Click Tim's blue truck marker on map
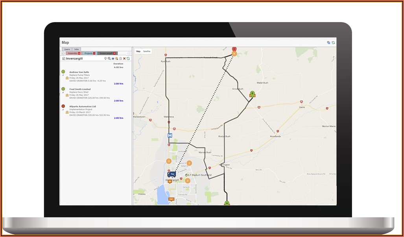Image resolution: width=404 pixels, height=237 pixels. tap(172, 174)
